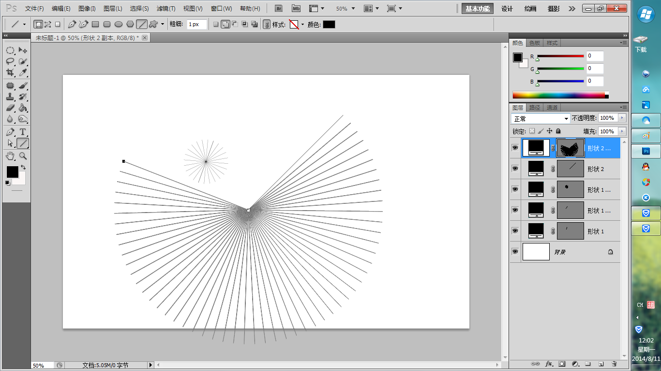This screenshot has width=661, height=371.
Task: Click the 粗细 line weight input field
Action: coord(196,24)
